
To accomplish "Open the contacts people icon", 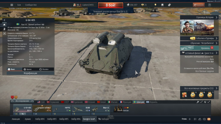I will (200, 119).
